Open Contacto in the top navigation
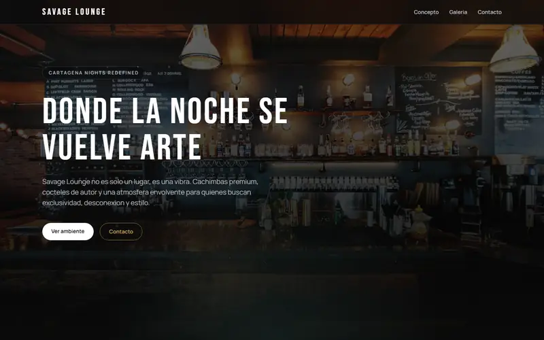The width and height of the screenshot is (544, 340). coord(490,12)
